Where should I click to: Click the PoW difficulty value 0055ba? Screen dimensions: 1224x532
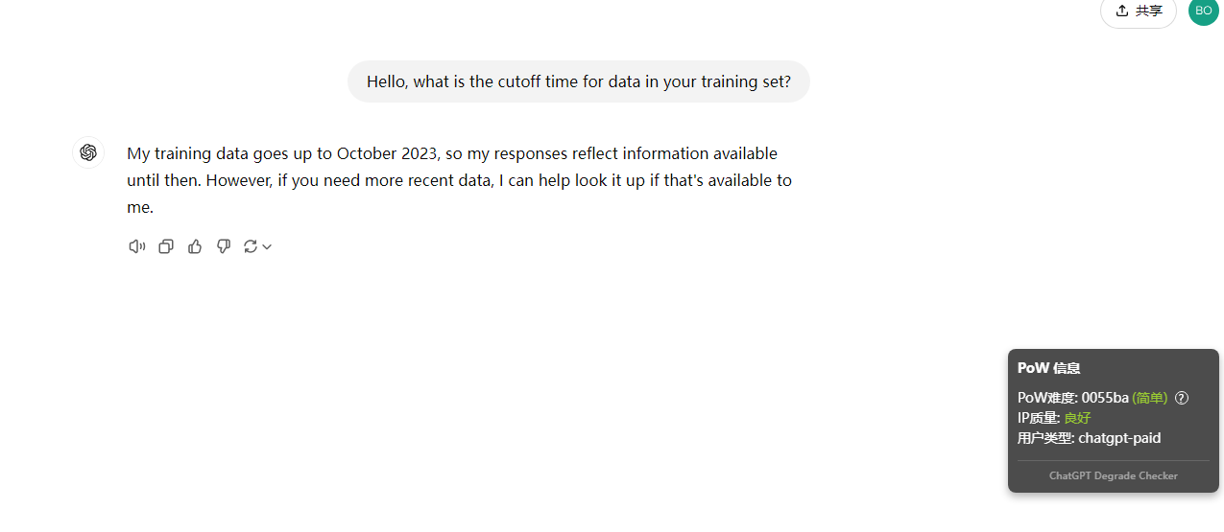coord(1105,398)
